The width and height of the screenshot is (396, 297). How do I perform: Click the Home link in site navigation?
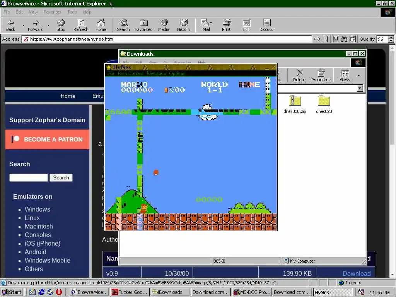[68, 96]
